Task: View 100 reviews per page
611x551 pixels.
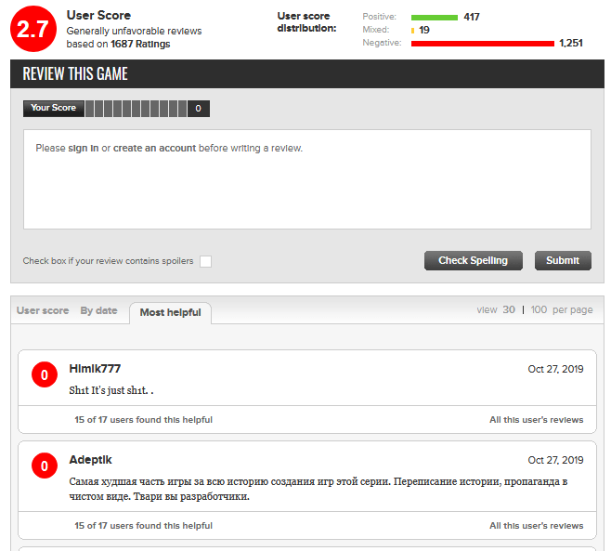Action: [x=539, y=309]
